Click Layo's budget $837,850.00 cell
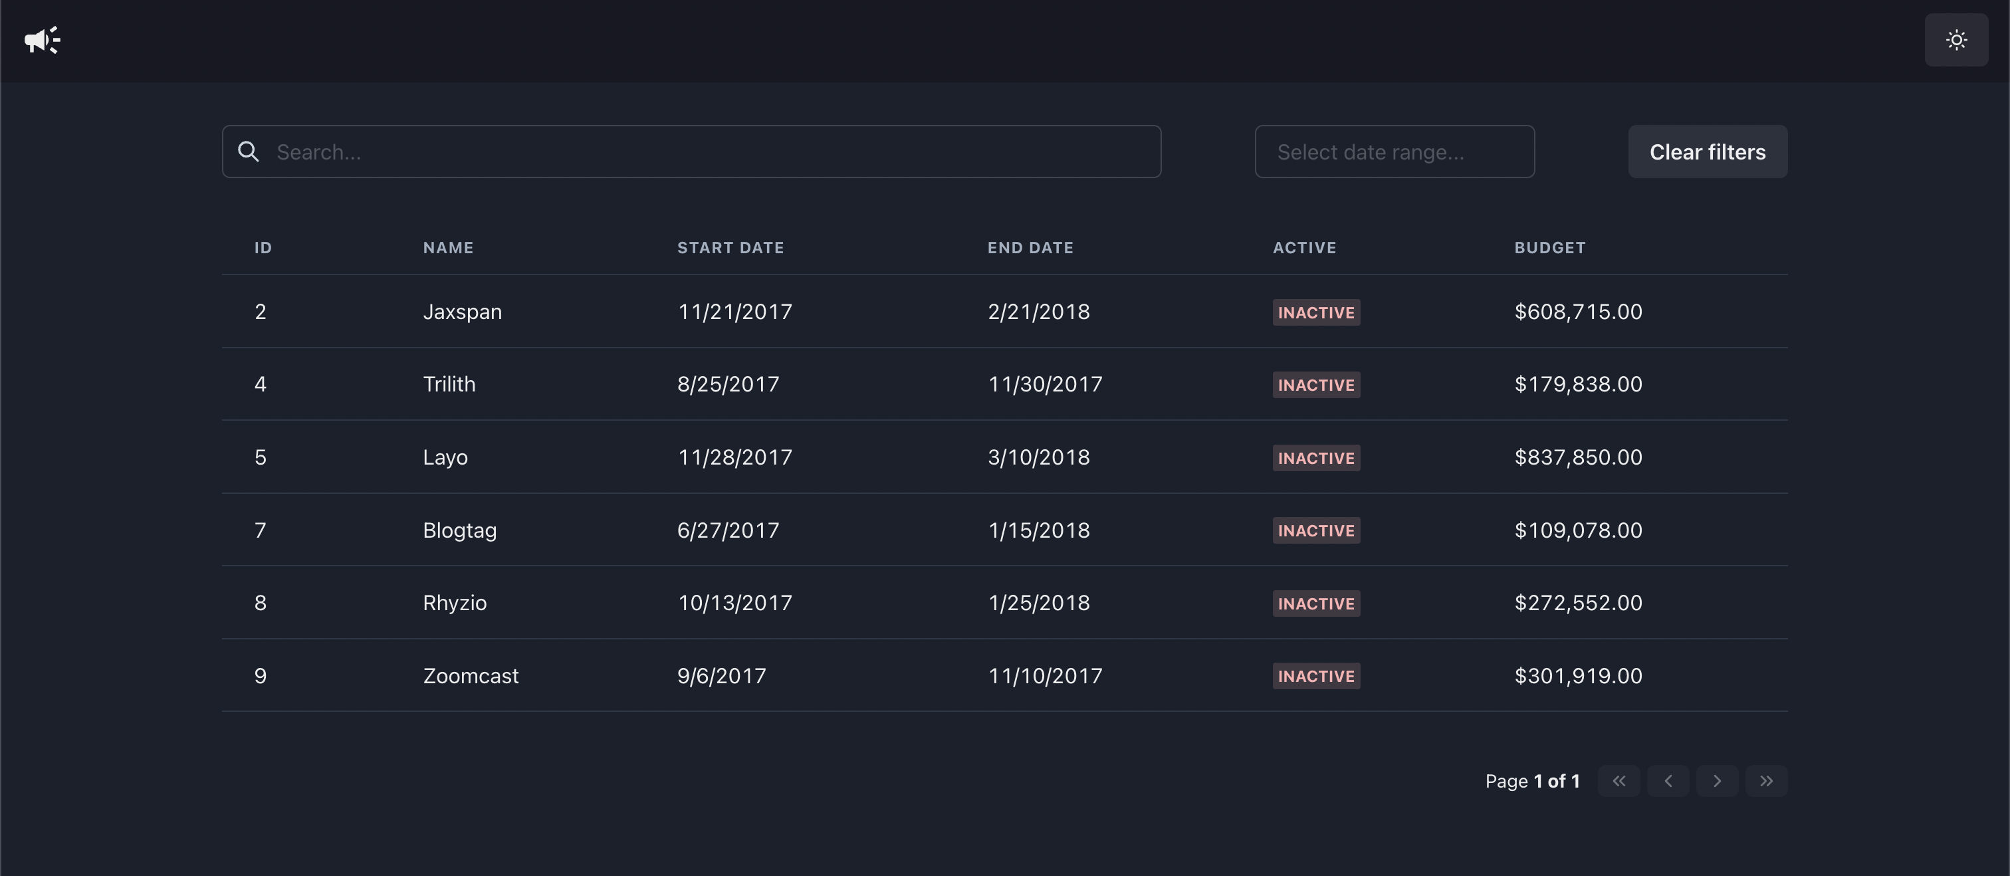The image size is (2010, 876). (x=1578, y=457)
